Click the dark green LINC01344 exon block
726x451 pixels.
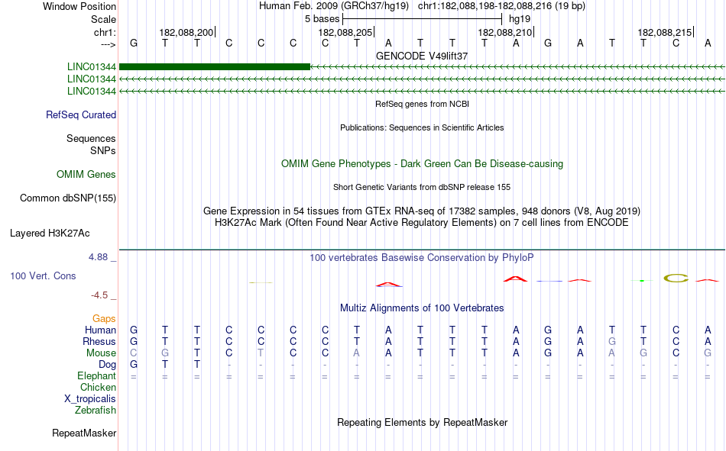click(x=215, y=66)
